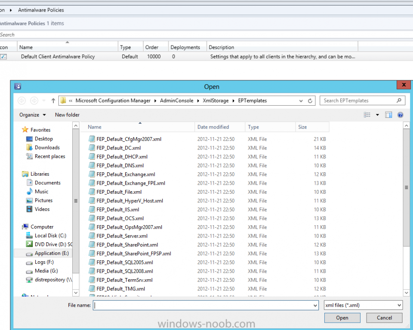
Task: Select FEP_Default_TMG.xml
Action: coord(120,289)
